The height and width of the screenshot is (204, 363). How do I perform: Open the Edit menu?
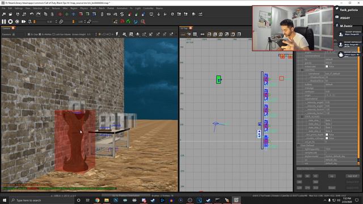10,8
